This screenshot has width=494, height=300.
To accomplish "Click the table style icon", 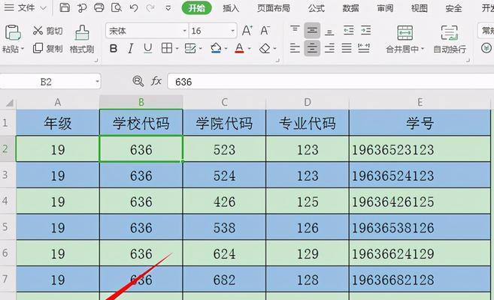I will coord(190,49).
